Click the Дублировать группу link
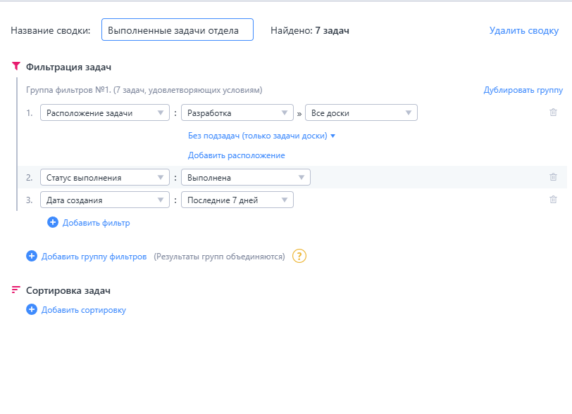The height and width of the screenshot is (414, 572). pos(523,90)
